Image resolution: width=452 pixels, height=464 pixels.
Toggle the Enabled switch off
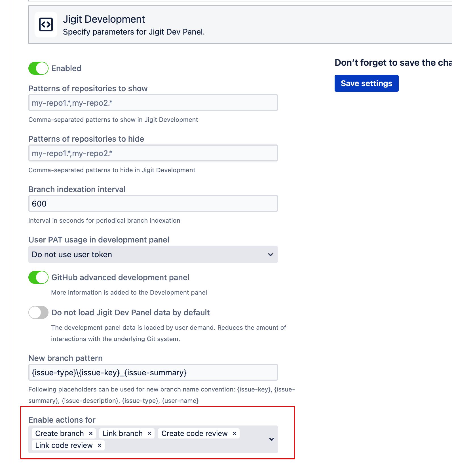click(x=38, y=68)
